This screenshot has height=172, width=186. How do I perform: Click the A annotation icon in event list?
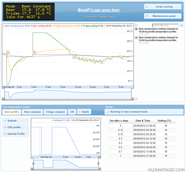coord(136,38)
